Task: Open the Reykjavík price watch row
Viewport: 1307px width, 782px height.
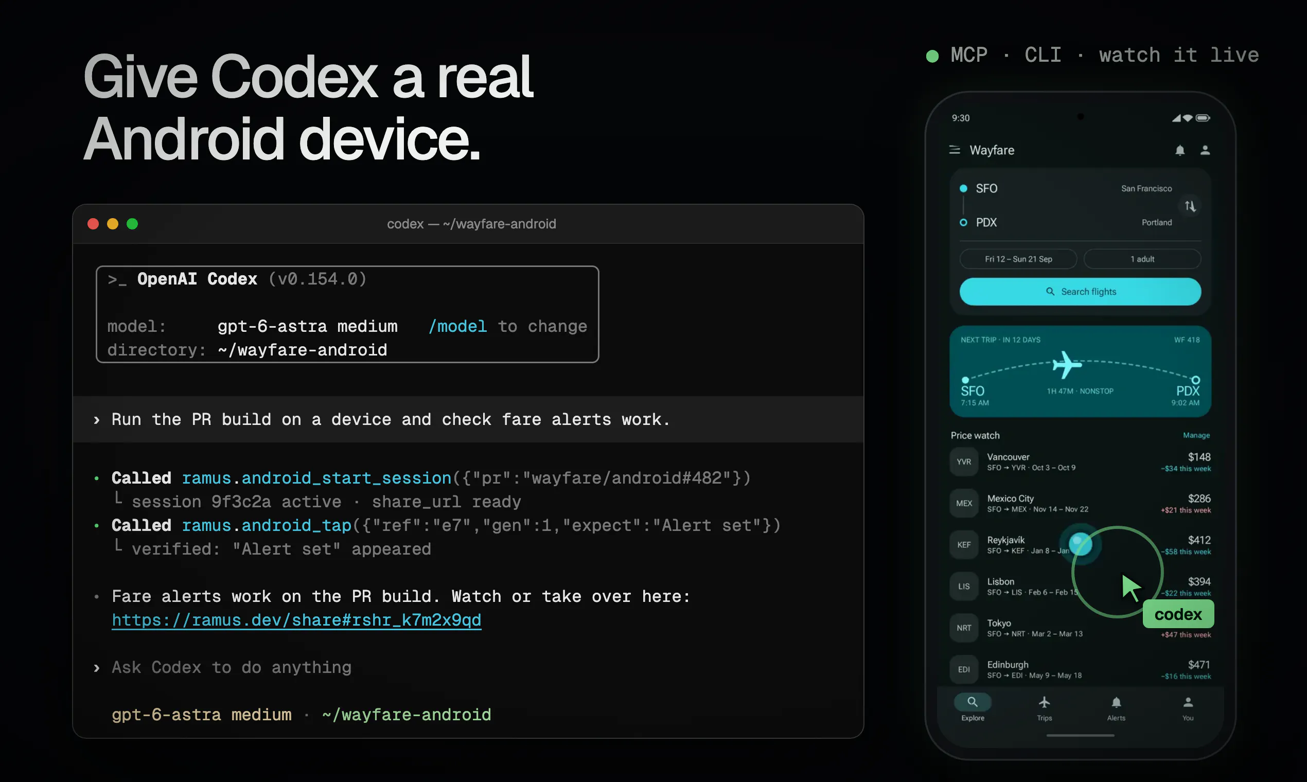Action: click(x=1081, y=545)
